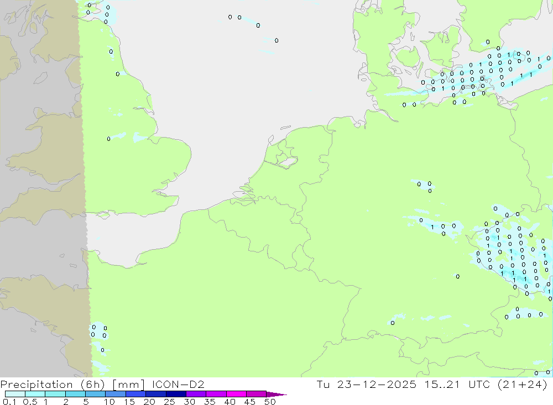Select the 20–25 mm dark blue swatch
Screen dimensions: 553x405
coord(155,394)
